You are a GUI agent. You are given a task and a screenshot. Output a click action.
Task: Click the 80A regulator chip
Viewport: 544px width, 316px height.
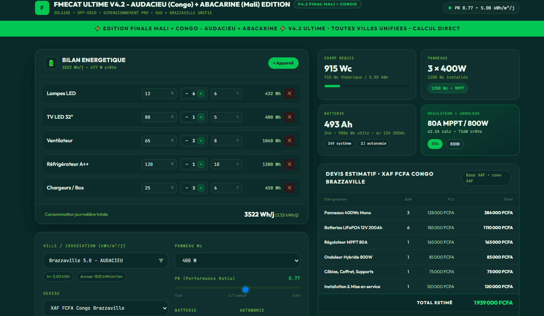pos(435,144)
